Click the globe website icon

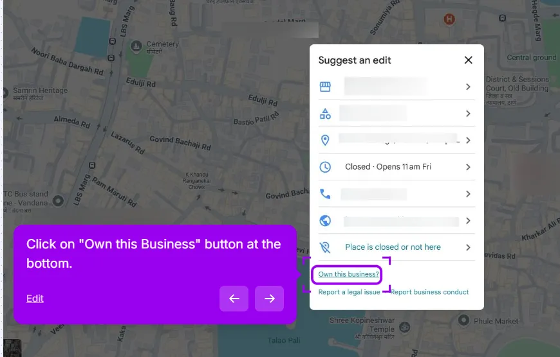point(325,220)
